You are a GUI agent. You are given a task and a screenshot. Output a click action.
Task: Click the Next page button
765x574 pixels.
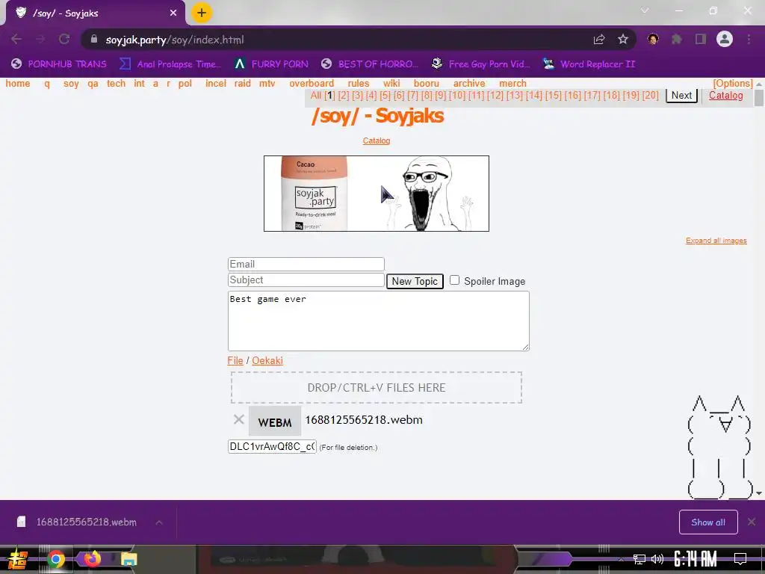point(681,95)
